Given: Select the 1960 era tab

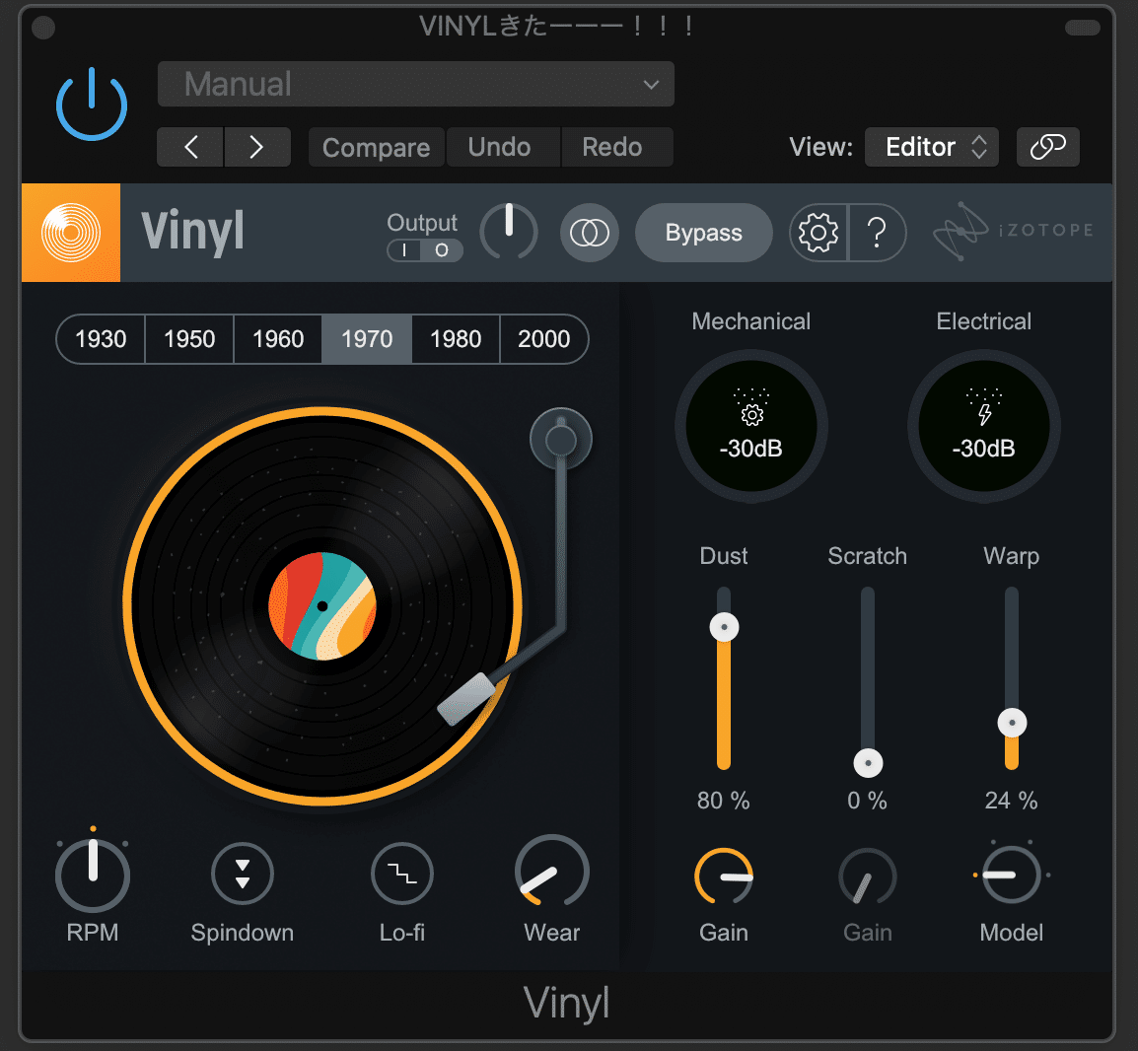Looking at the screenshot, I should click(x=278, y=339).
